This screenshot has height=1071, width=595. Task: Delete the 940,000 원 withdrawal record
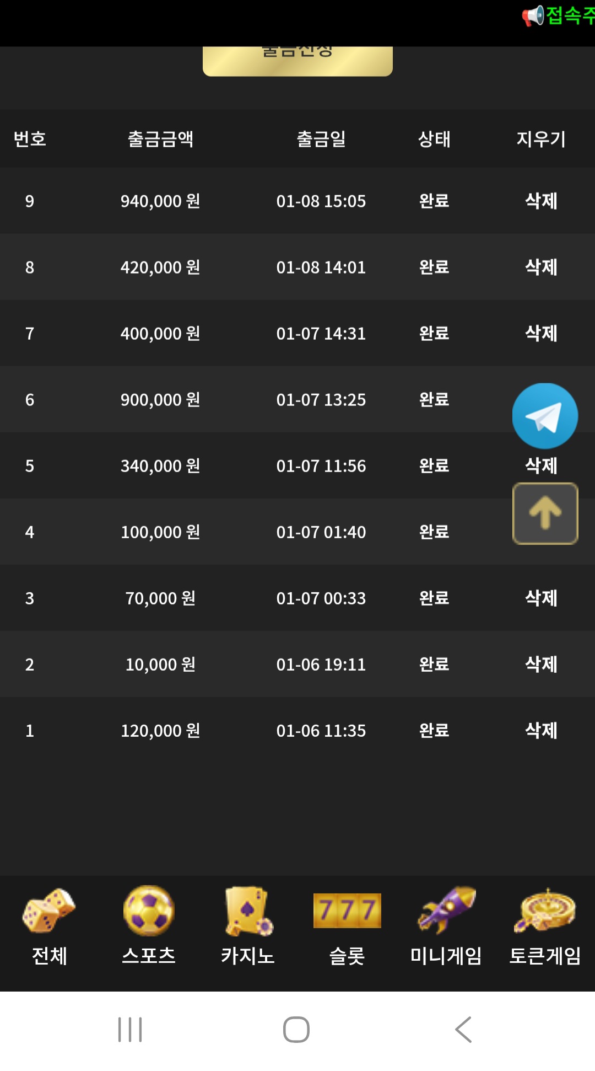(541, 201)
